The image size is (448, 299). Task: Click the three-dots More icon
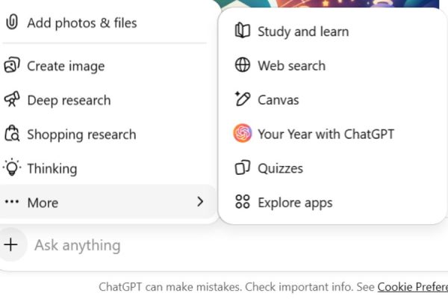[x=12, y=202]
